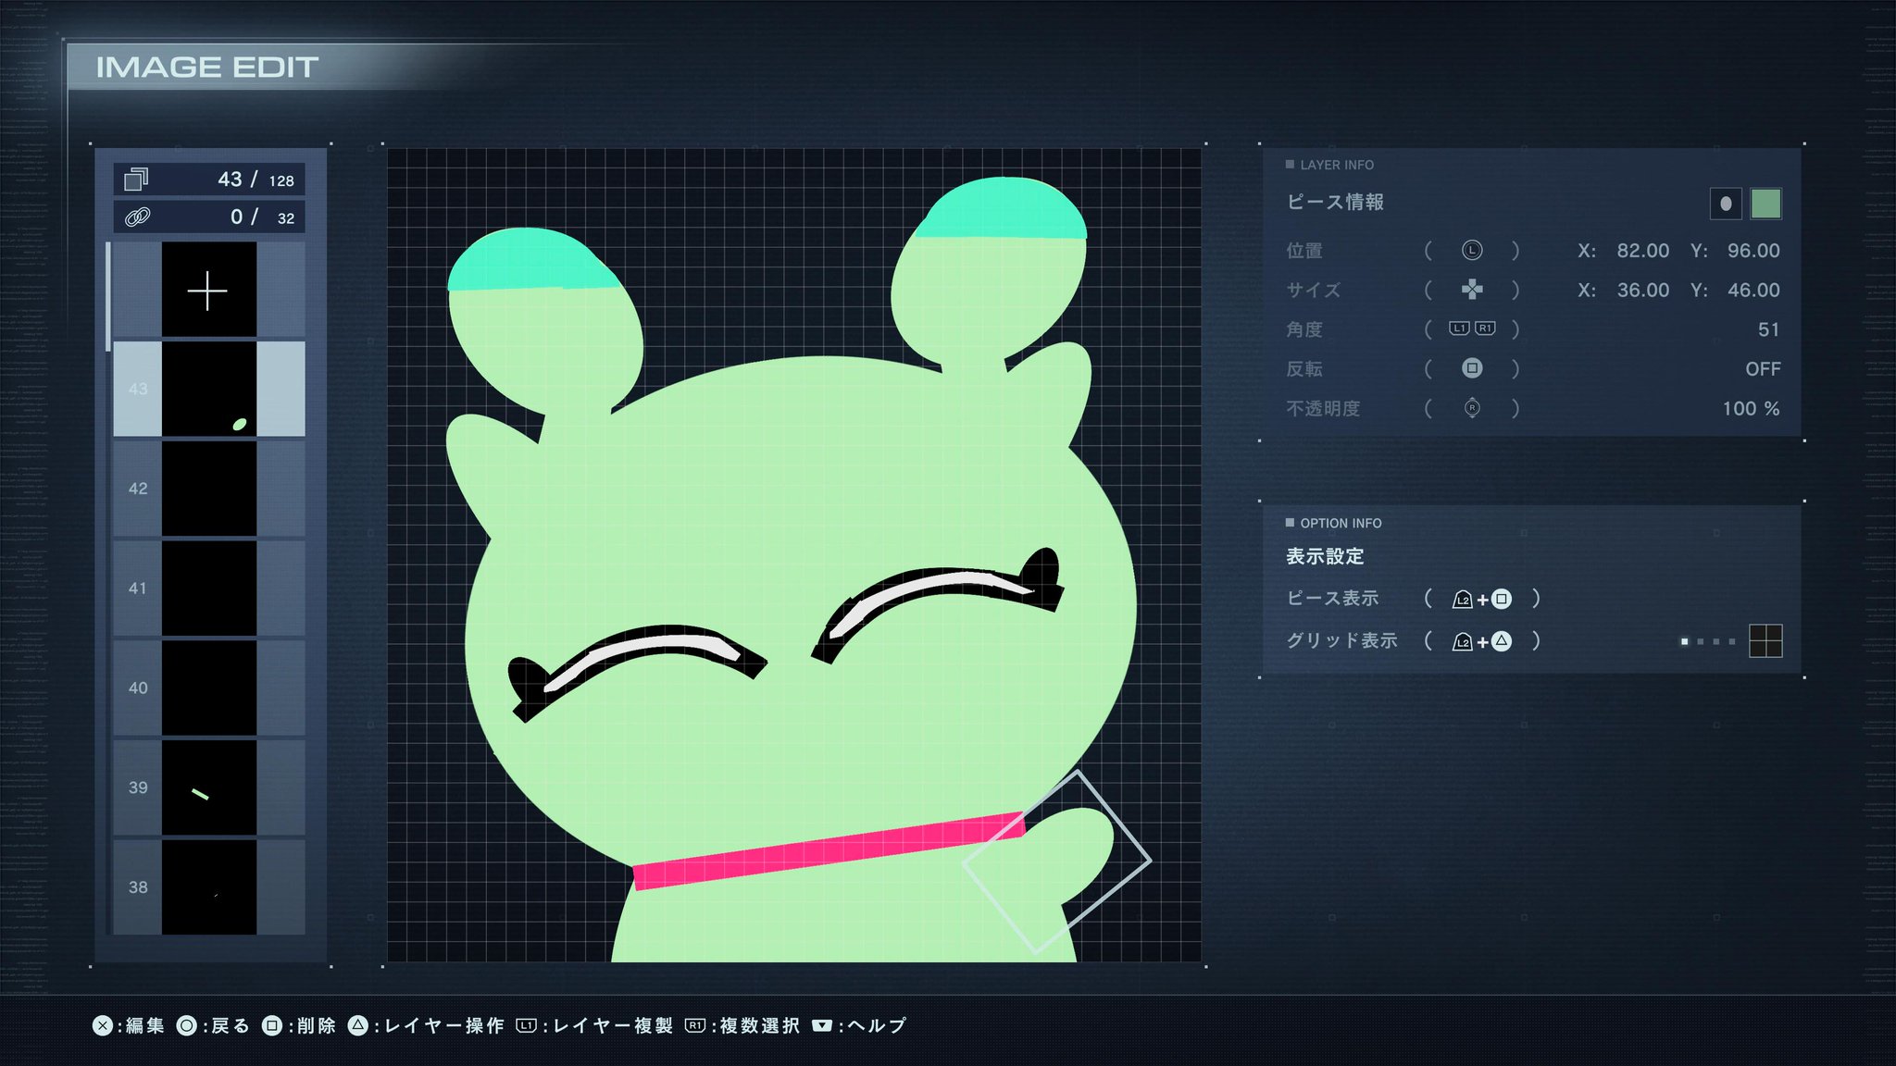Select layer 39 thumbnail

tap(209, 787)
